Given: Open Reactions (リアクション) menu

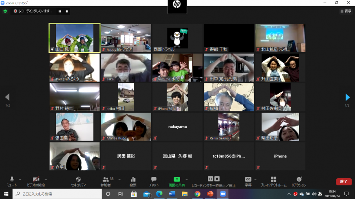Looking at the screenshot, I should (299, 181).
